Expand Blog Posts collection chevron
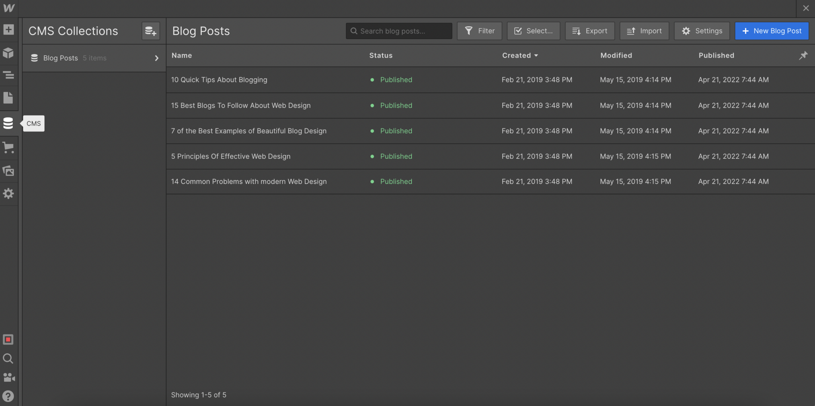 click(156, 58)
